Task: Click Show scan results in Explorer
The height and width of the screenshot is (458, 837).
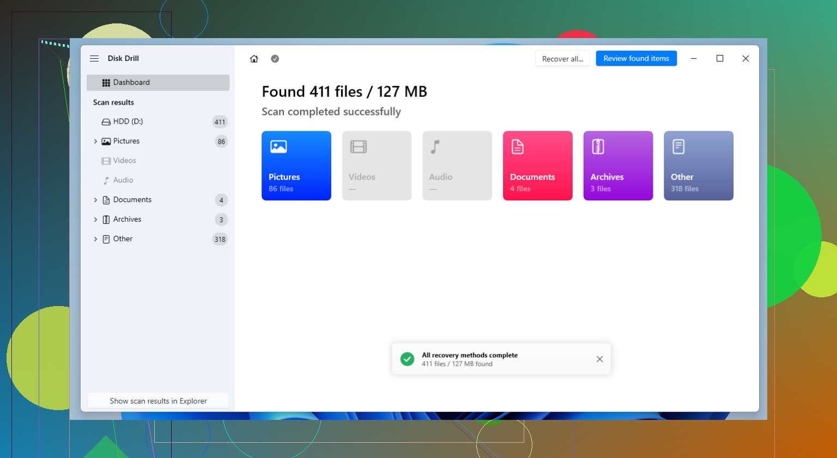Action: (158, 401)
